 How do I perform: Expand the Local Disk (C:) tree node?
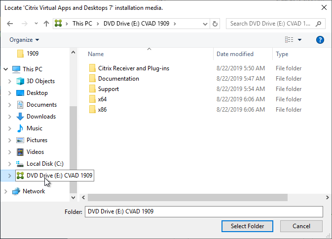(9, 164)
